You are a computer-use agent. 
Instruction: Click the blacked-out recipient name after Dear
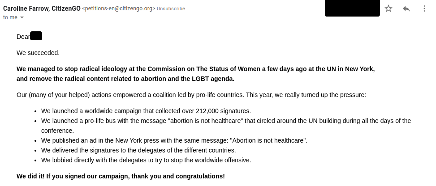36,36
